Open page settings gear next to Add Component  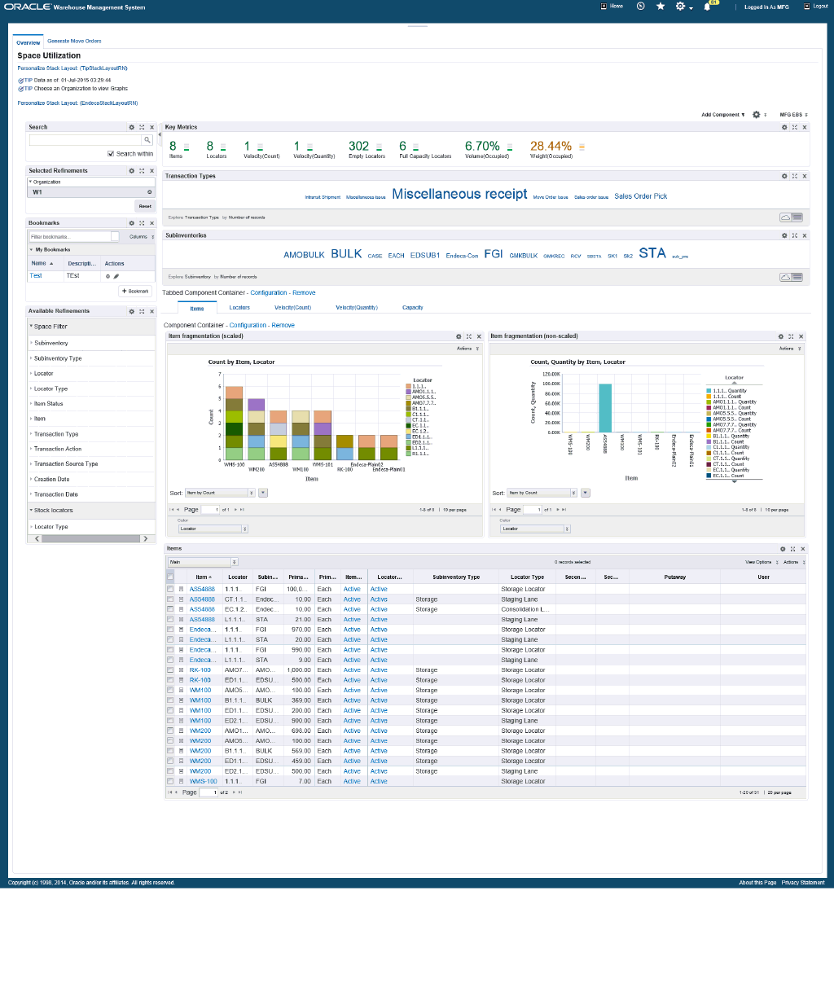pyautogui.click(x=756, y=115)
